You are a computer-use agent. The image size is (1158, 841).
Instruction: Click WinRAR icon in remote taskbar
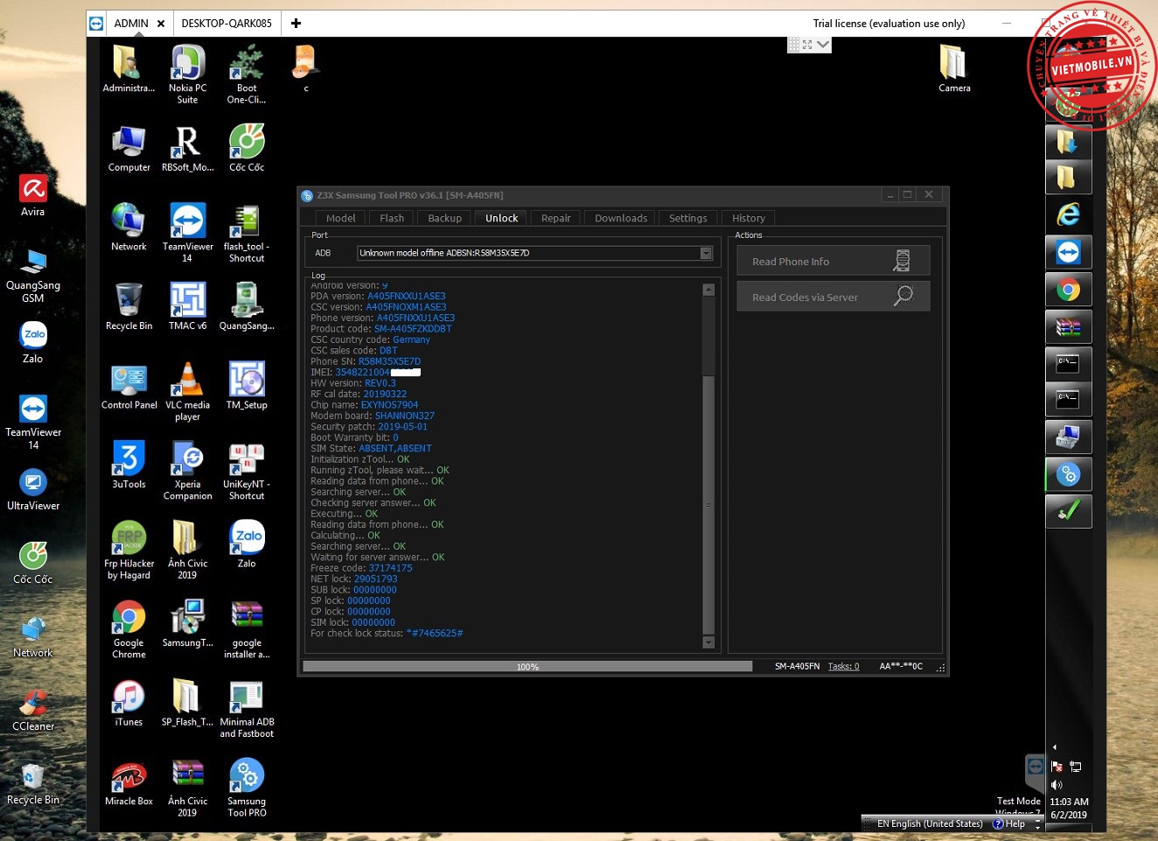[1068, 327]
